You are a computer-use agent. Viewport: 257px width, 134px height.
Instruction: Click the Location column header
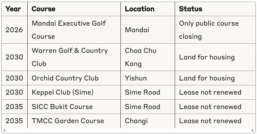pyautogui.click(x=140, y=9)
